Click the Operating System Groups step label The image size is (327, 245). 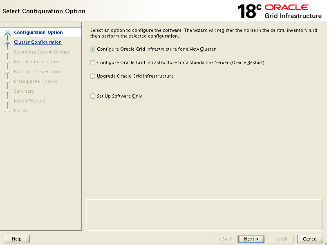(x=42, y=52)
